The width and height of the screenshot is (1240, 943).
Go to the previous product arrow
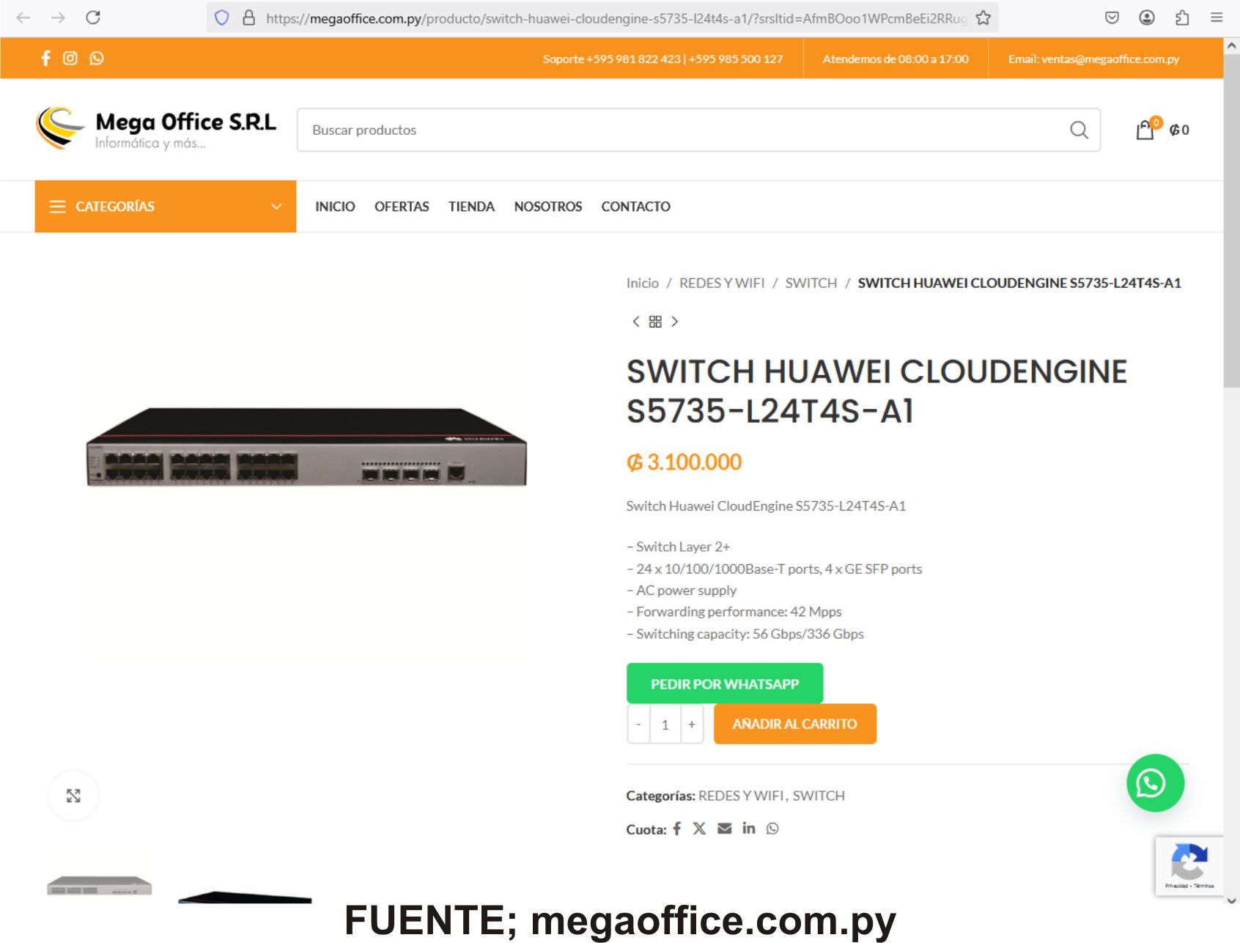tap(635, 322)
